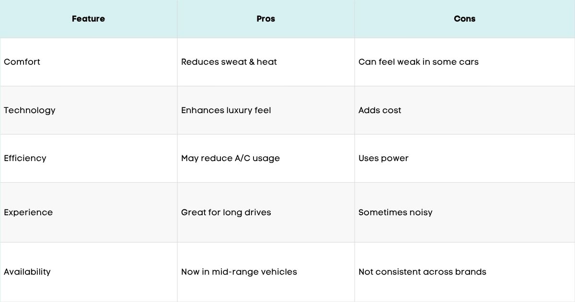Select the 'Enhances luxury feel' cell
Viewport: 575px width, 302px height.
point(226,110)
